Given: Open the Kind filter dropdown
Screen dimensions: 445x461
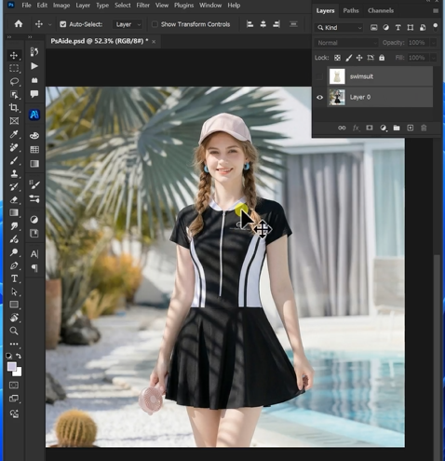Looking at the screenshot, I should tap(339, 28).
